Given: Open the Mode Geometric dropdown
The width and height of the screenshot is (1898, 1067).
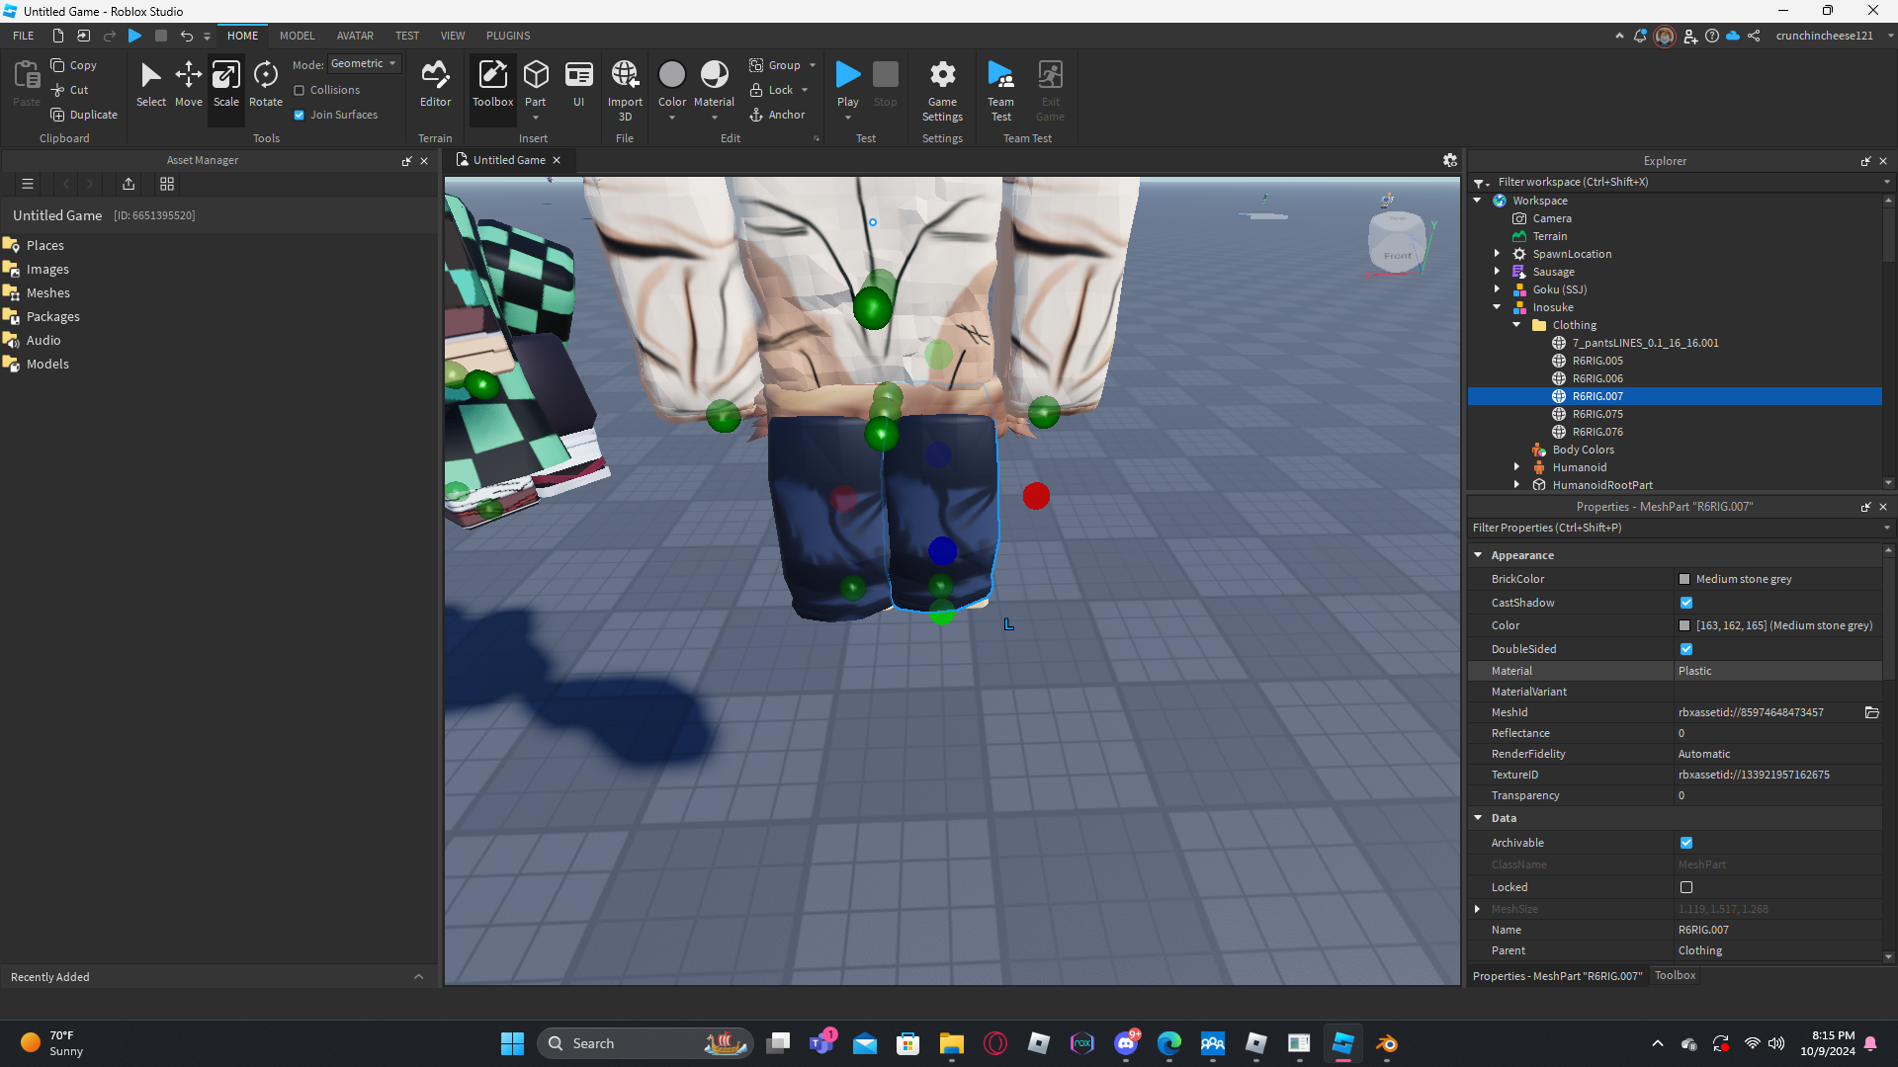Looking at the screenshot, I should (x=364, y=64).
